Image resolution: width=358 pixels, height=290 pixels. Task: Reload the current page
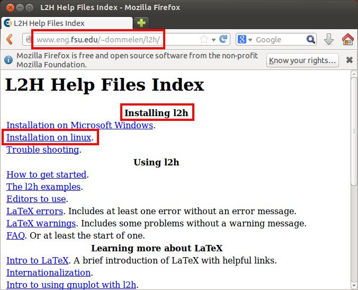click(223, 40)
